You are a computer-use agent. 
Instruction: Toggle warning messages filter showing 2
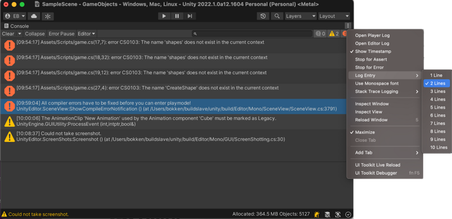(334, 34)
